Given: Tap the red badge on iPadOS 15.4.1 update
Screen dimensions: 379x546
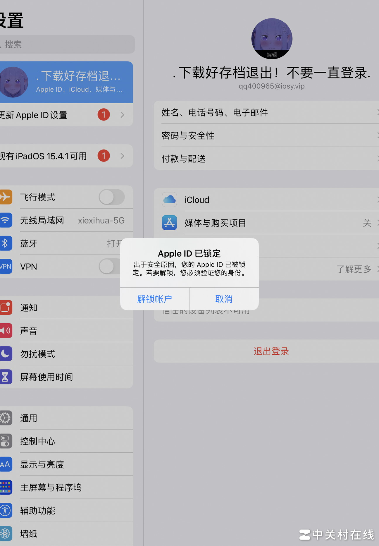Looking at the screenshot, I should click(104, 156).
